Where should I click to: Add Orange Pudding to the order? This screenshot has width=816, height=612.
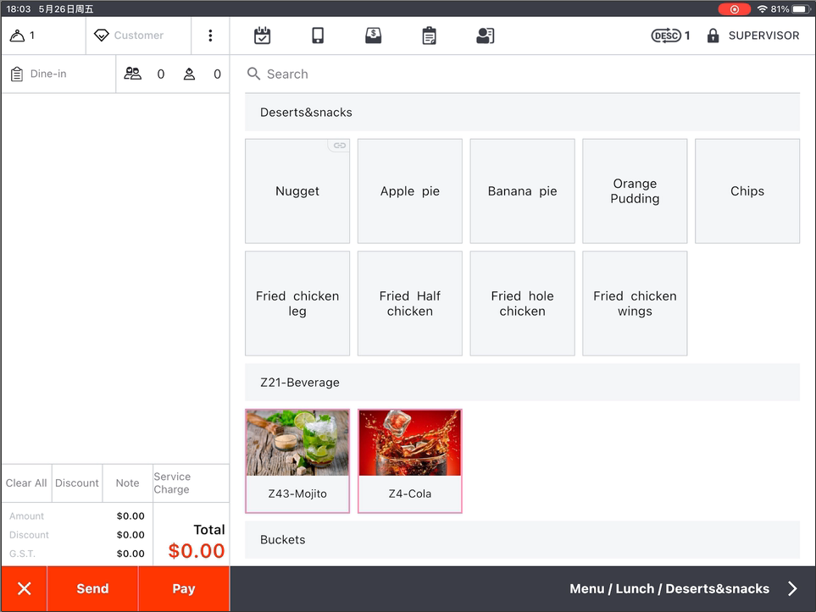635,191
